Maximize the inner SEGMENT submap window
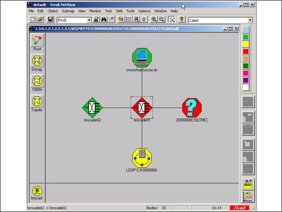282x212 pixels. [230, 29]
